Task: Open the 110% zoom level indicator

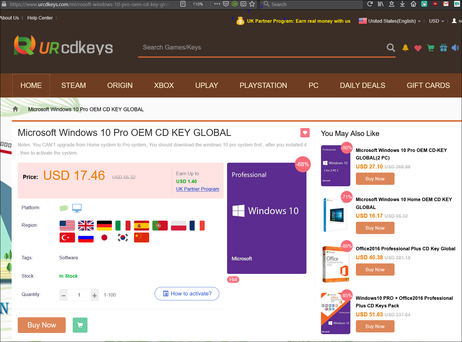Action: [x=198, y=4]
